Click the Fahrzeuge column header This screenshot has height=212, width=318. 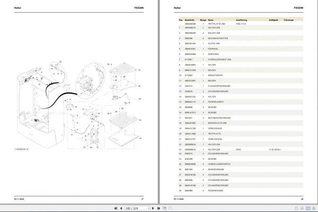[289, 20]
